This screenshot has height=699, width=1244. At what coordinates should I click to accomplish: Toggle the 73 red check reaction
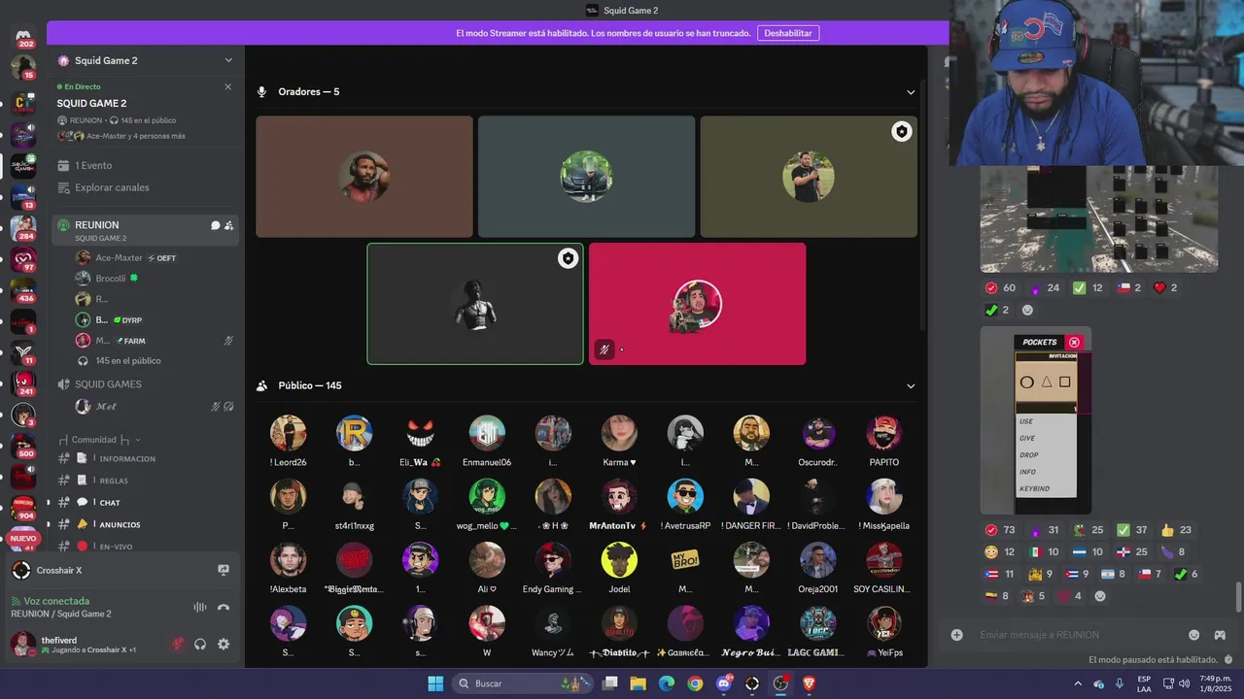click(999, 530)
